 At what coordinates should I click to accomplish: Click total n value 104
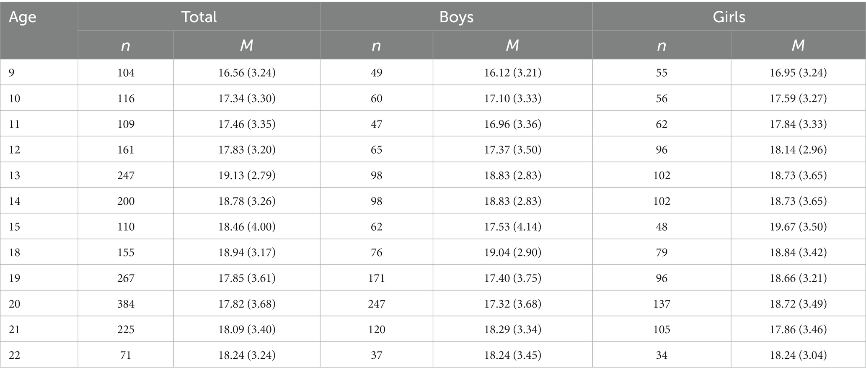126,73
